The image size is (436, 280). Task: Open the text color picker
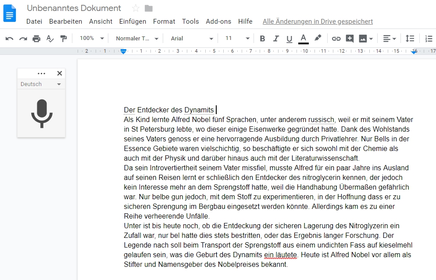click(304, 39)
